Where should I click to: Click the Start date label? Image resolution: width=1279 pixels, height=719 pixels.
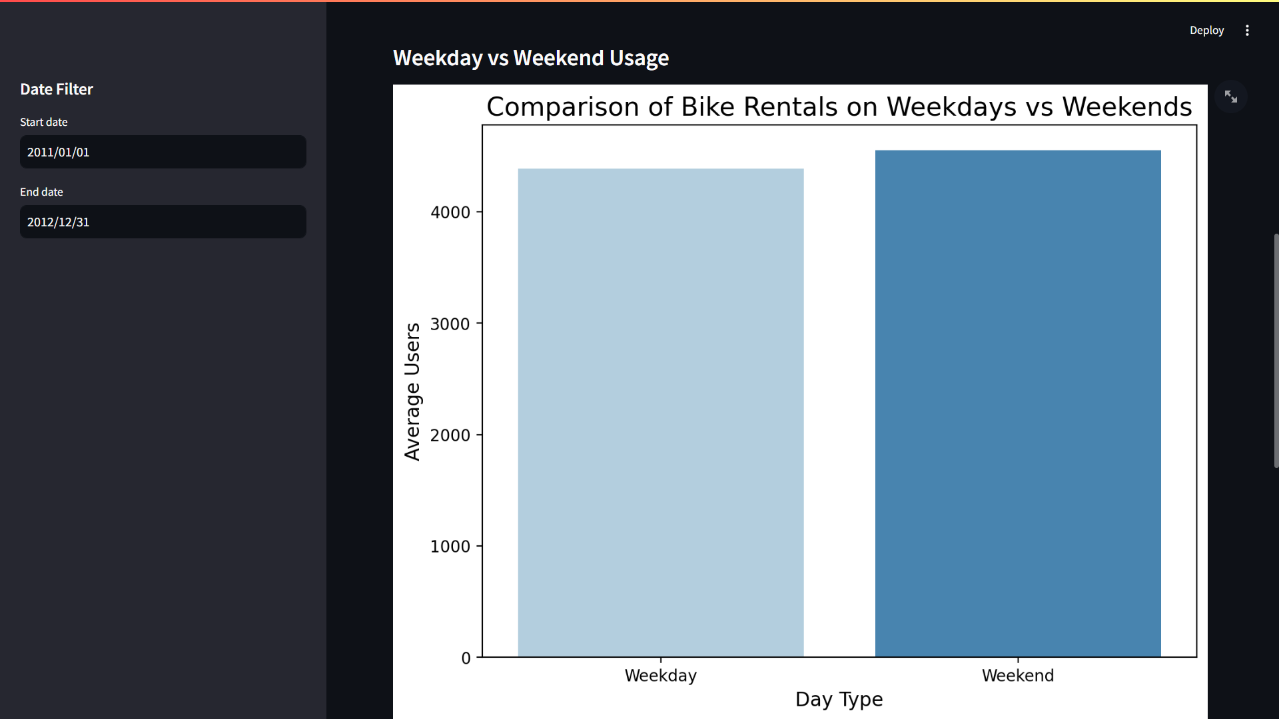[44, 122]
